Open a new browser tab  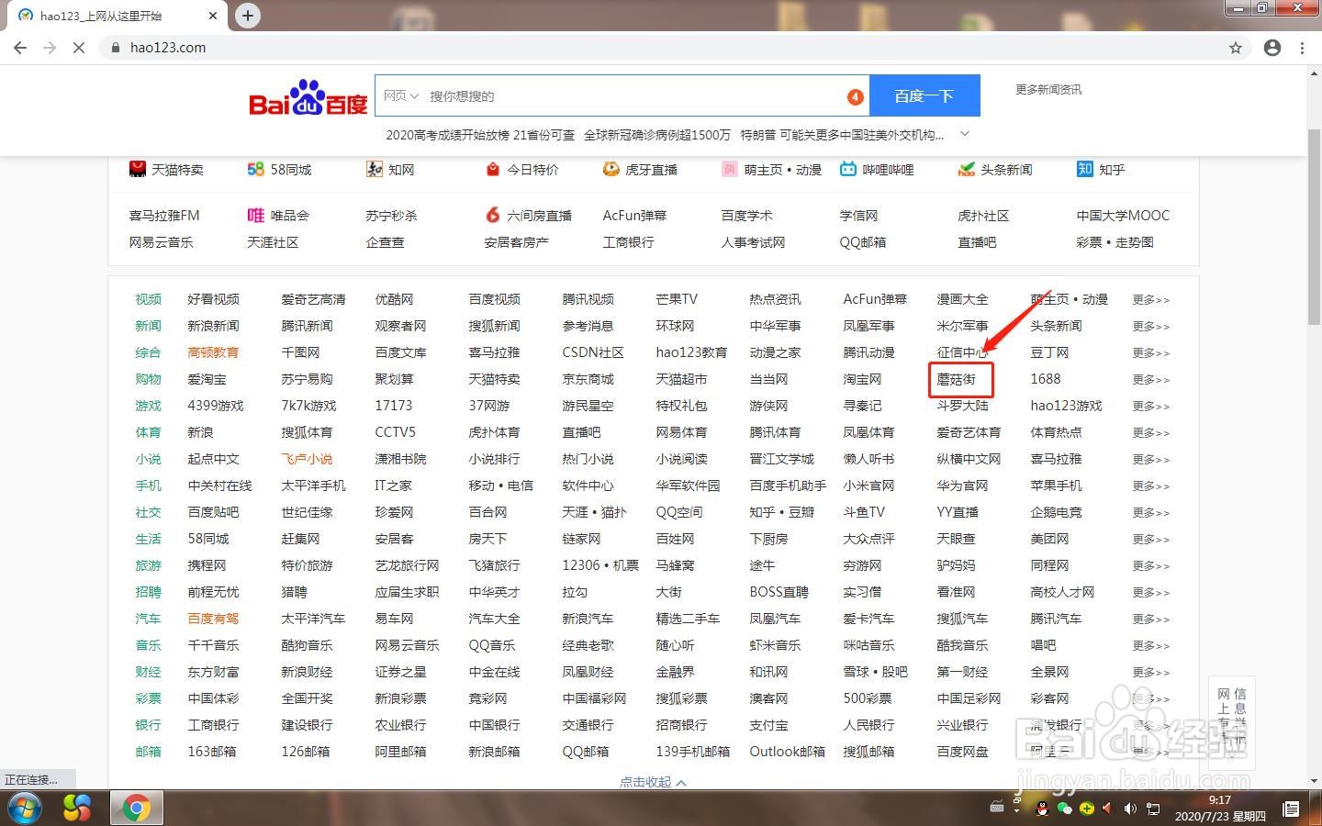[248, 15]
